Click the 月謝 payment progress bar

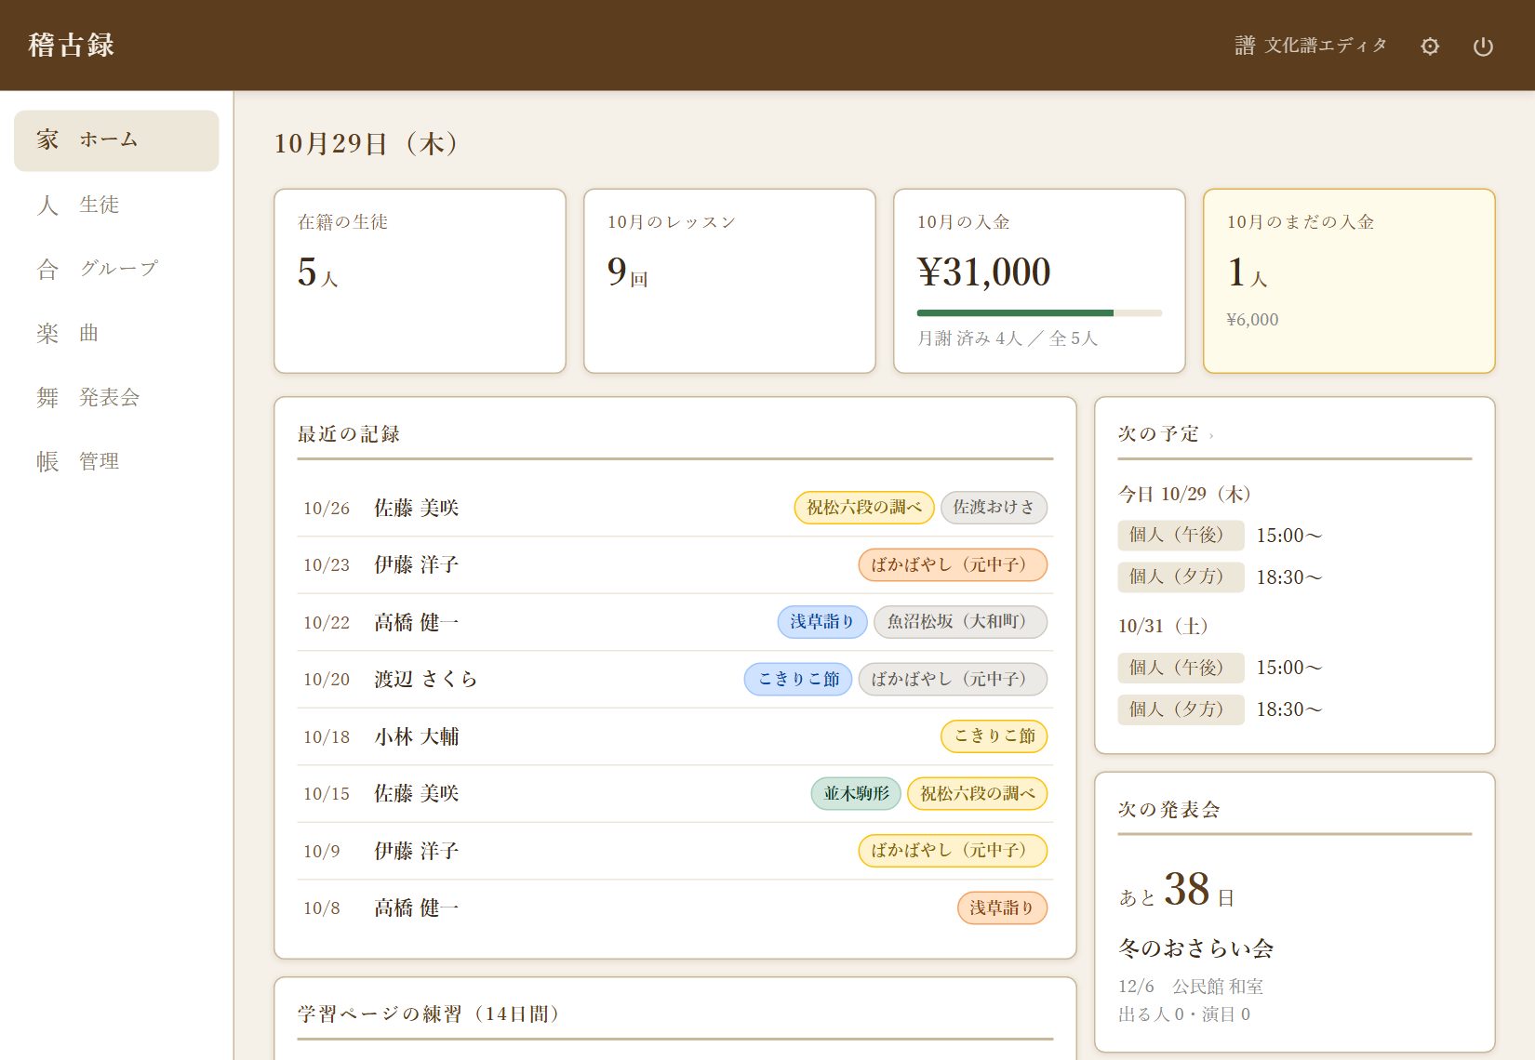click(1039, 312)
